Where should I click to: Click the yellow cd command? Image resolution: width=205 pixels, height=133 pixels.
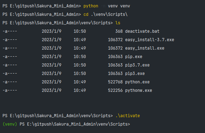point(86,14)
